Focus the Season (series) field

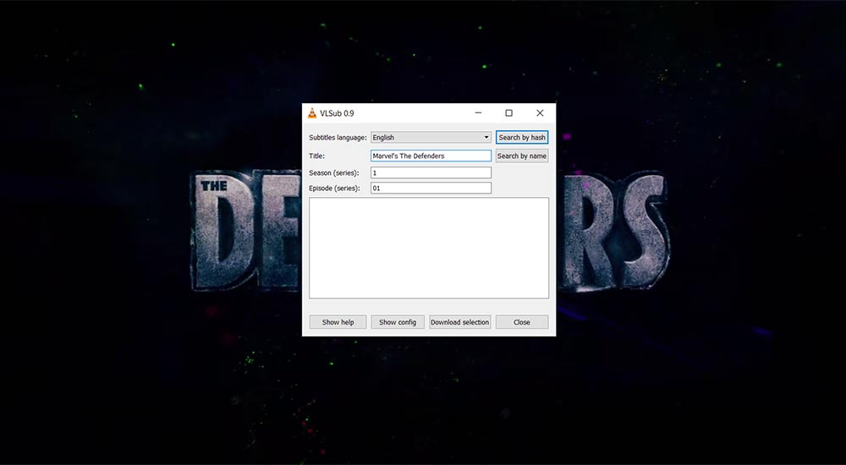tap(431, 172)
